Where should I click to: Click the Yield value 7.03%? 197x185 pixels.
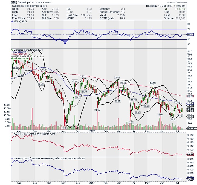coord(121,15)
